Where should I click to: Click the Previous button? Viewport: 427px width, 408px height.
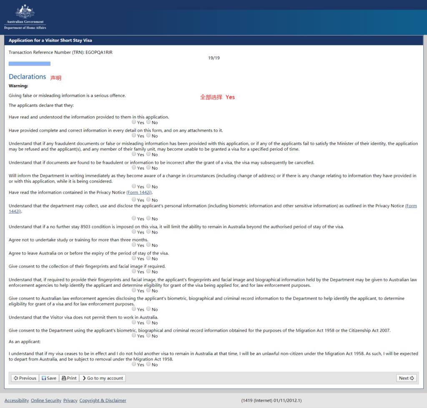pos(25,378)
